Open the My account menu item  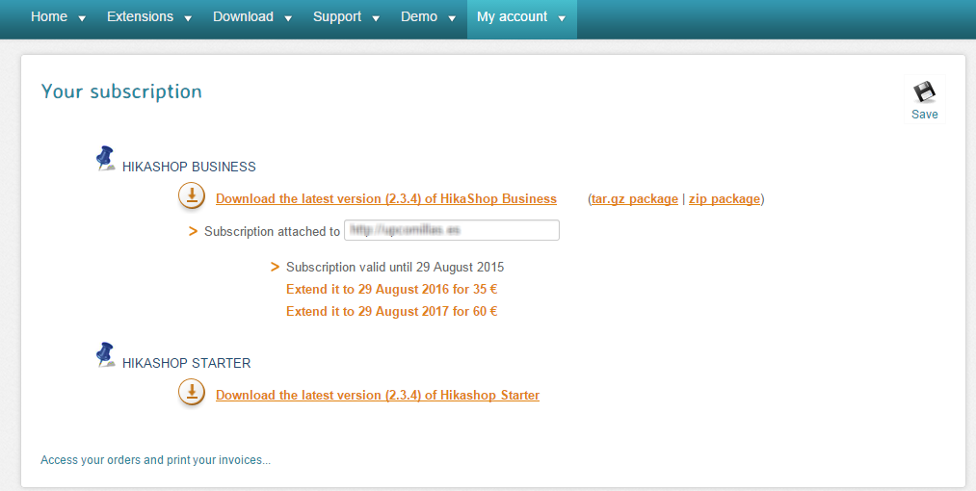[x=513, y=16]
